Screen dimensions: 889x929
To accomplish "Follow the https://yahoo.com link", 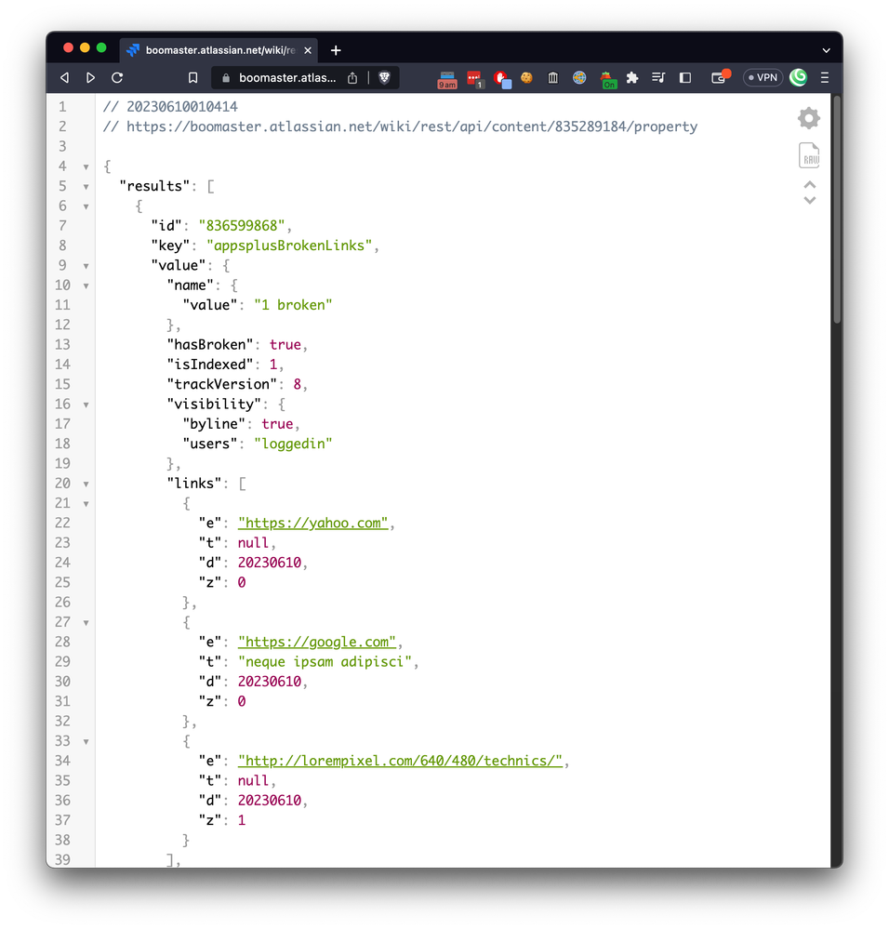I will coord(312,523).
